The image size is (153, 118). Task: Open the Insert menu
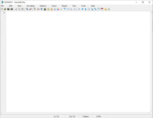click(54, 6)
